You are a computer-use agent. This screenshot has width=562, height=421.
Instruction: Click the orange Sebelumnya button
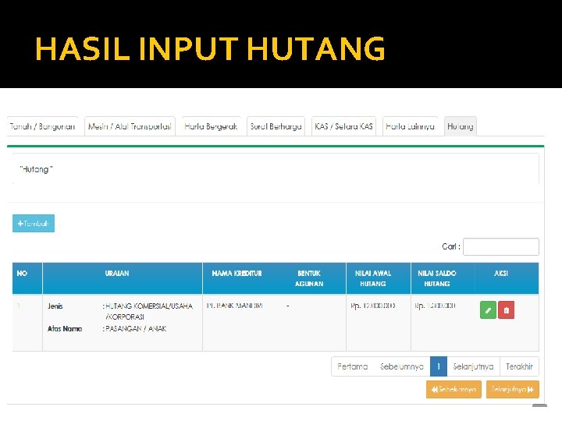454,390
